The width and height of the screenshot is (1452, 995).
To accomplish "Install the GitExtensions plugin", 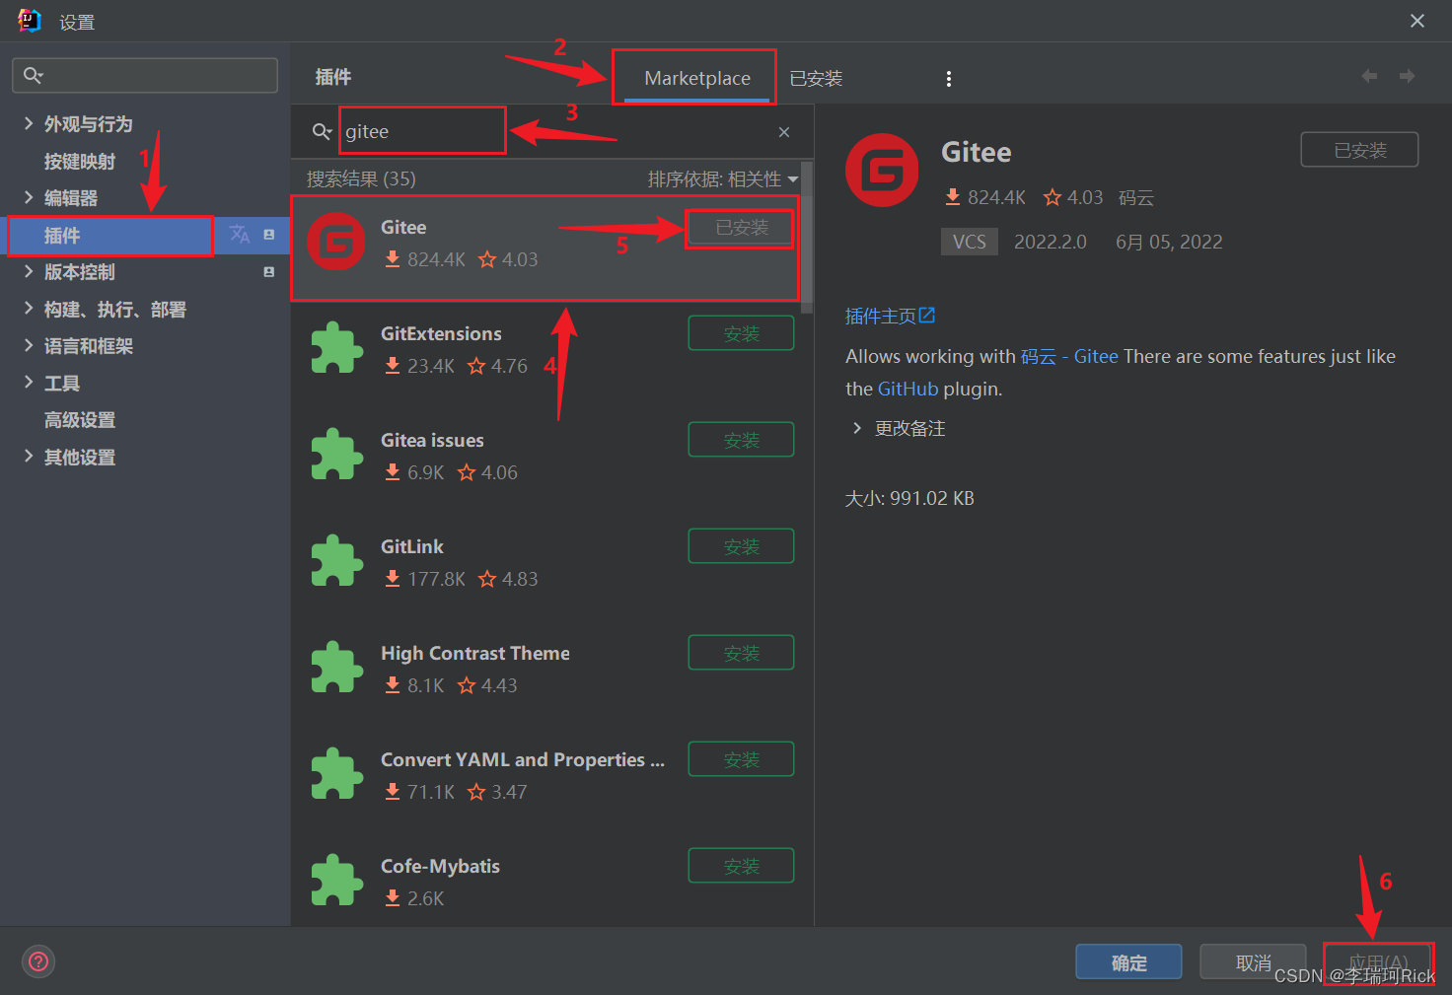I will (741, 333).
